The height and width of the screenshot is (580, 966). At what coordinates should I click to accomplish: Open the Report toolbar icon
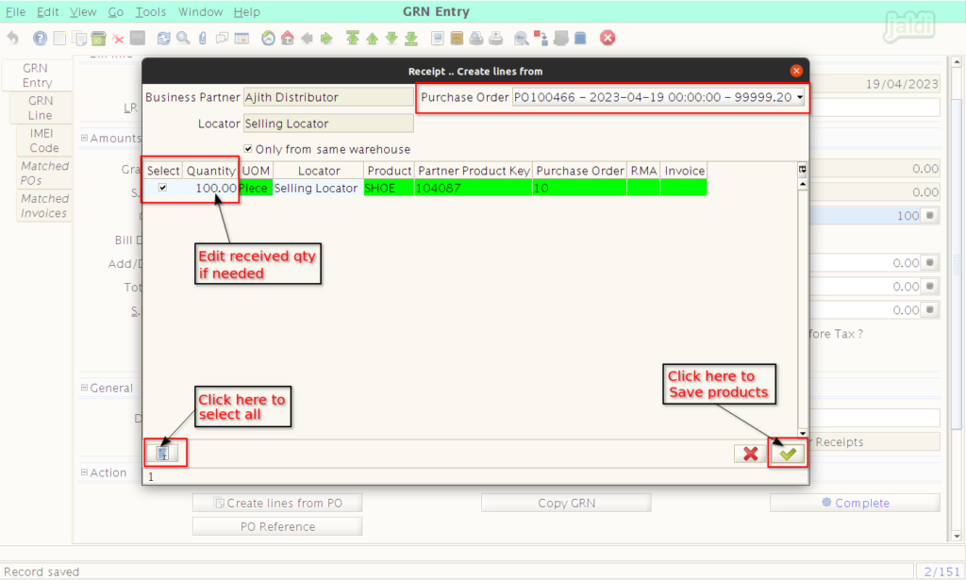click(438, 38)
